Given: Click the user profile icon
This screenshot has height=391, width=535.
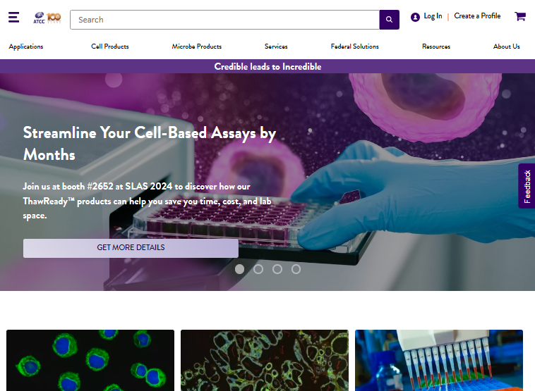Looking at the screenshot, I should point(415,17).
